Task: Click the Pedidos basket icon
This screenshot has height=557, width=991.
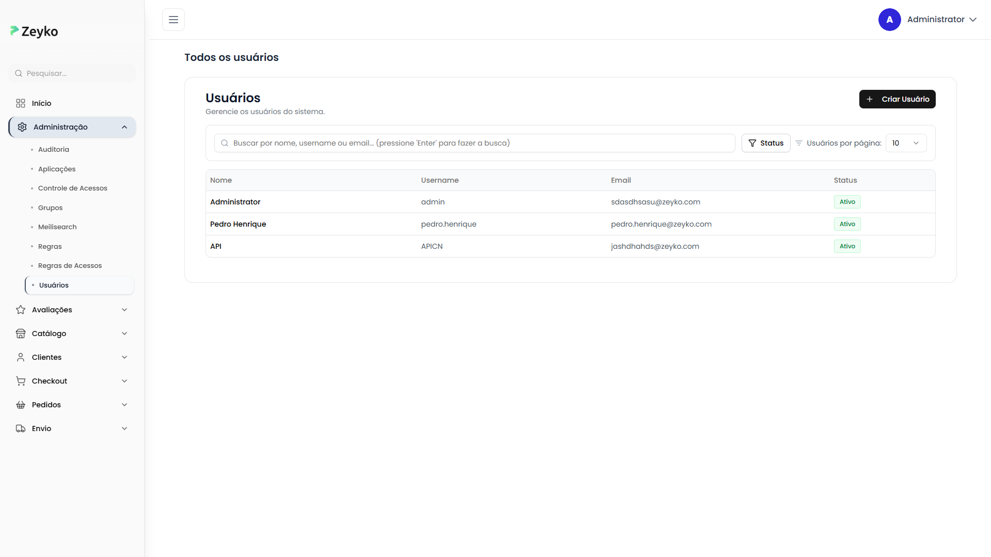Action: point(21,405)
